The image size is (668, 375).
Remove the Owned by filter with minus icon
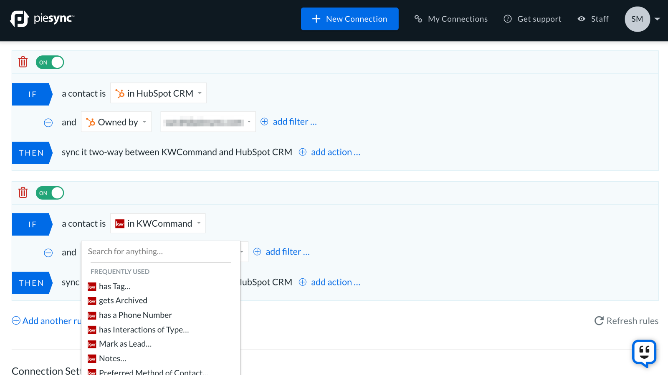click(48, 122)
